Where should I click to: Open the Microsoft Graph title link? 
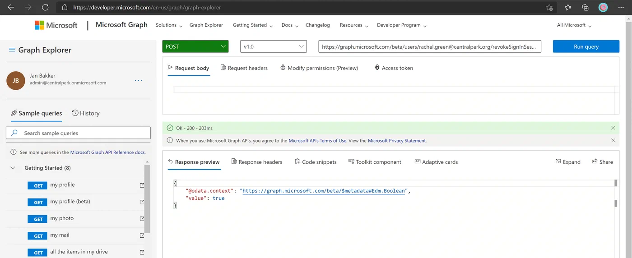[121, 25]
